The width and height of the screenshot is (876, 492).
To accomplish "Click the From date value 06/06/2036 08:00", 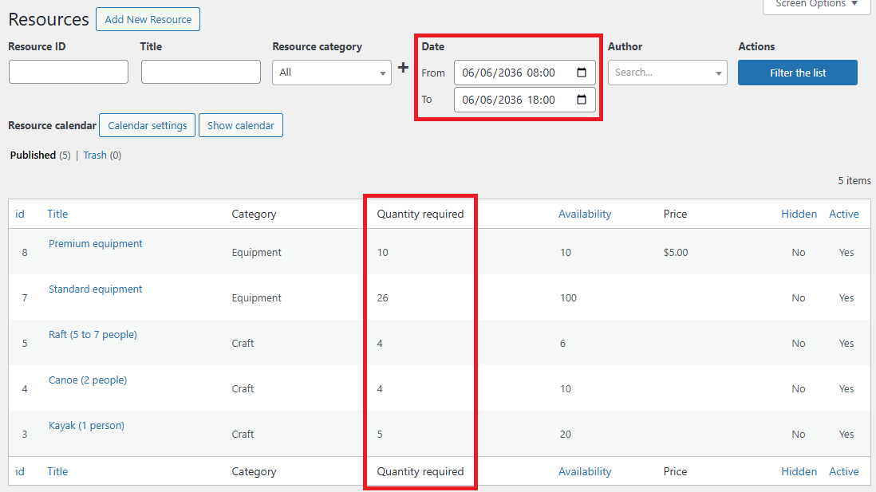I will point(508,73).
